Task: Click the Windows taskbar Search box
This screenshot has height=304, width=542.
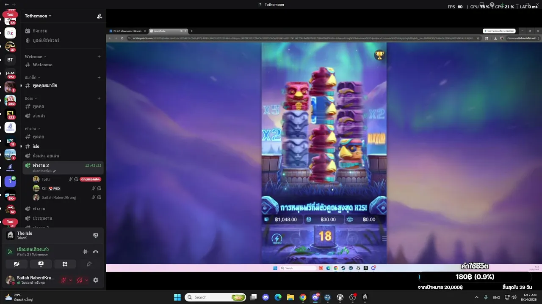Action: 216,297
